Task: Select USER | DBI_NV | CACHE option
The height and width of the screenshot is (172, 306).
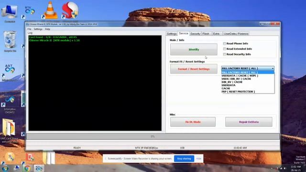Action: 248,79
